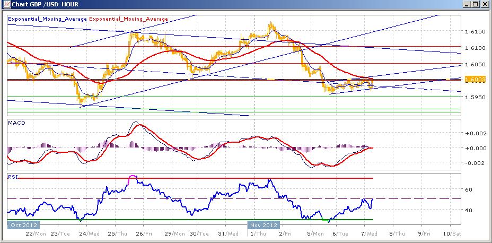492x243 pixels.
Task: Click the 1.6100 price axis label
Action: click(476, 48)
